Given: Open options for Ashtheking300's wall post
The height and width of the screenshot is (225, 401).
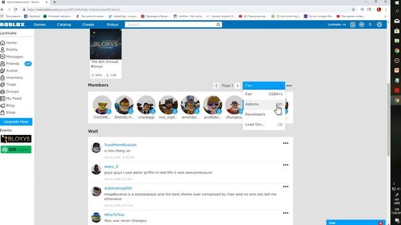Looking at the screenshot, I should click(x=286, y=186).
